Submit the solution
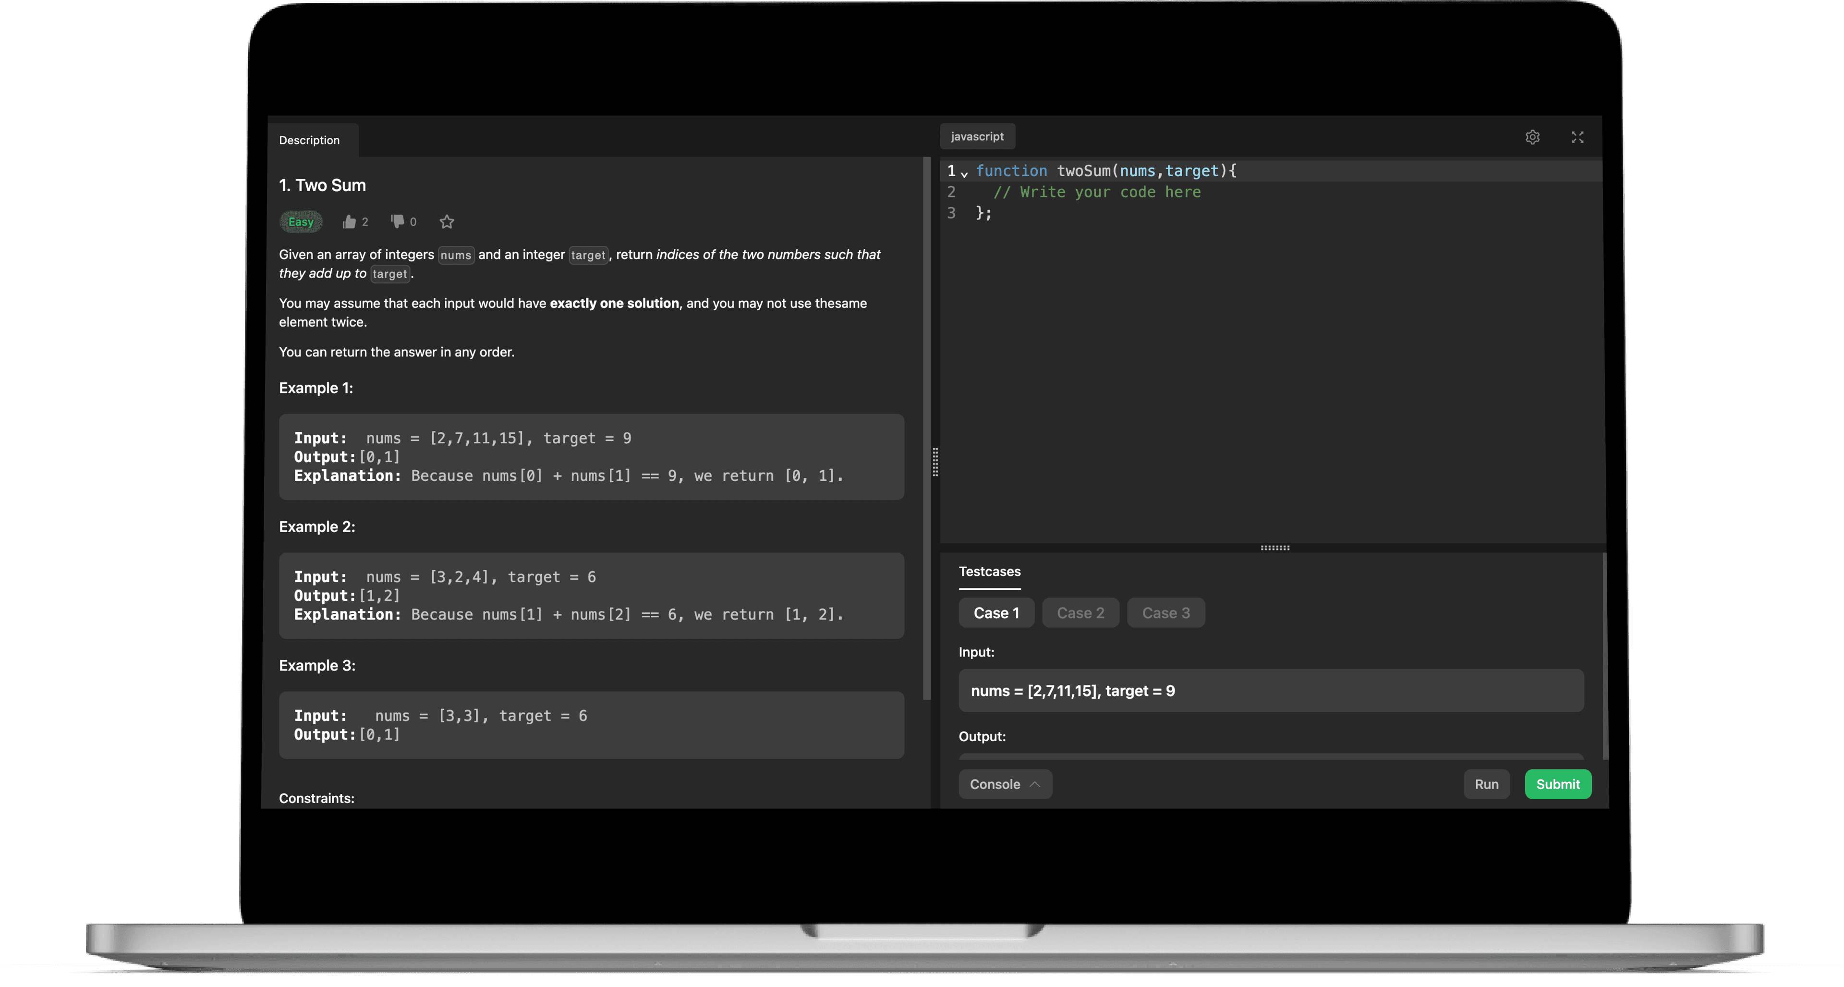 pyautogui.click(x=1558, y=784)
